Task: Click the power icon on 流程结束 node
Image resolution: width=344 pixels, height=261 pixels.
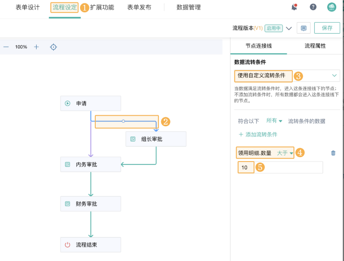Action: click(68, 245)
